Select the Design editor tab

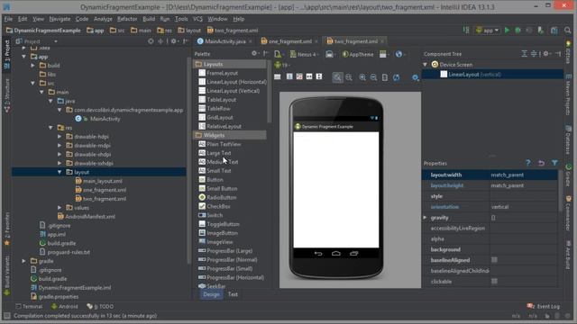211,294
